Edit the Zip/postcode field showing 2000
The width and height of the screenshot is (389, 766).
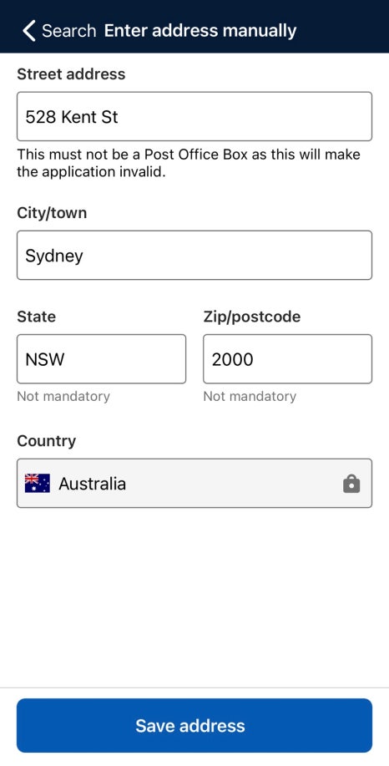click(287, 359)
